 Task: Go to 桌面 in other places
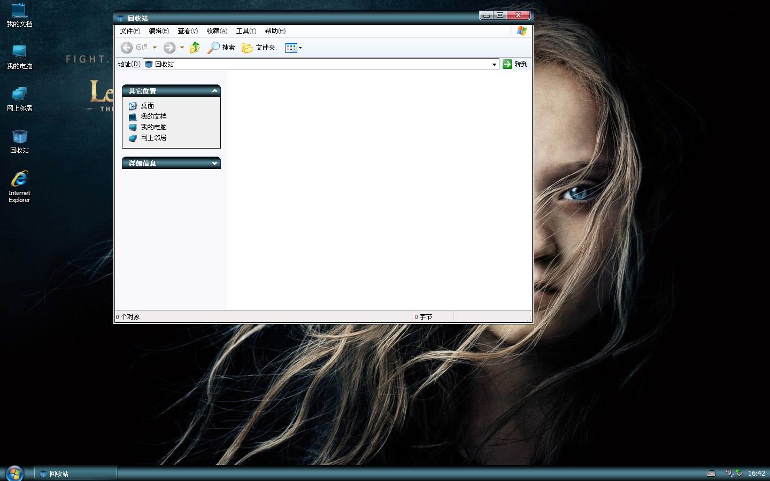(x=142, y=106)
